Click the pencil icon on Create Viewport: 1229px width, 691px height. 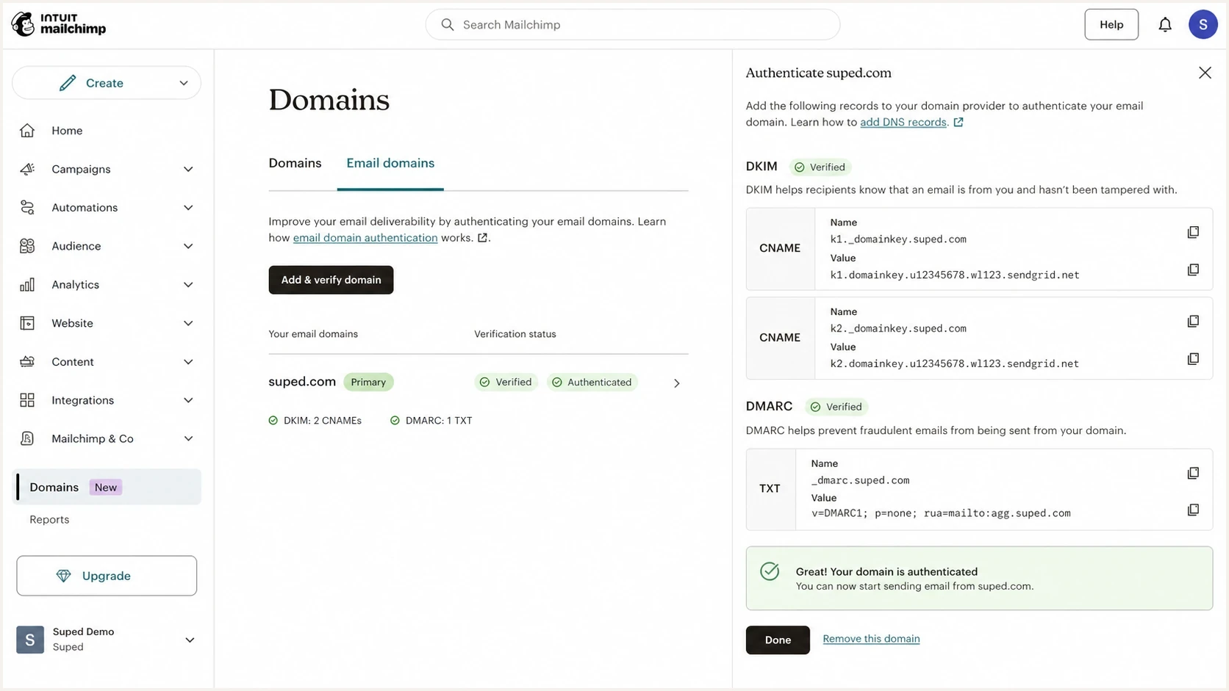click(68, 83)
